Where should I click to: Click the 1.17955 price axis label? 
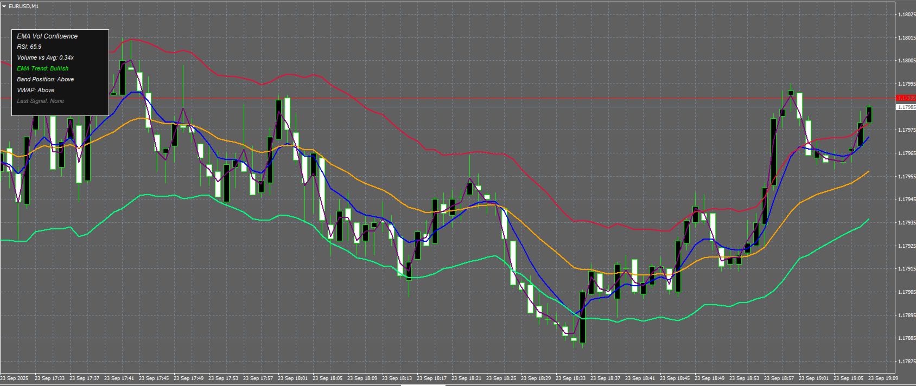pyautogui.click(x=907, y=177)
